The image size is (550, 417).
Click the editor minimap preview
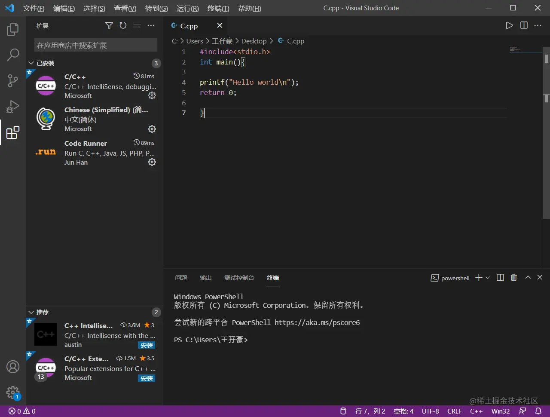coord(526,50)
